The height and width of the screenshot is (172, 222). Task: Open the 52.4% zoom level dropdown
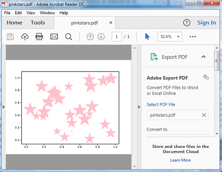(x=170, y=37)
